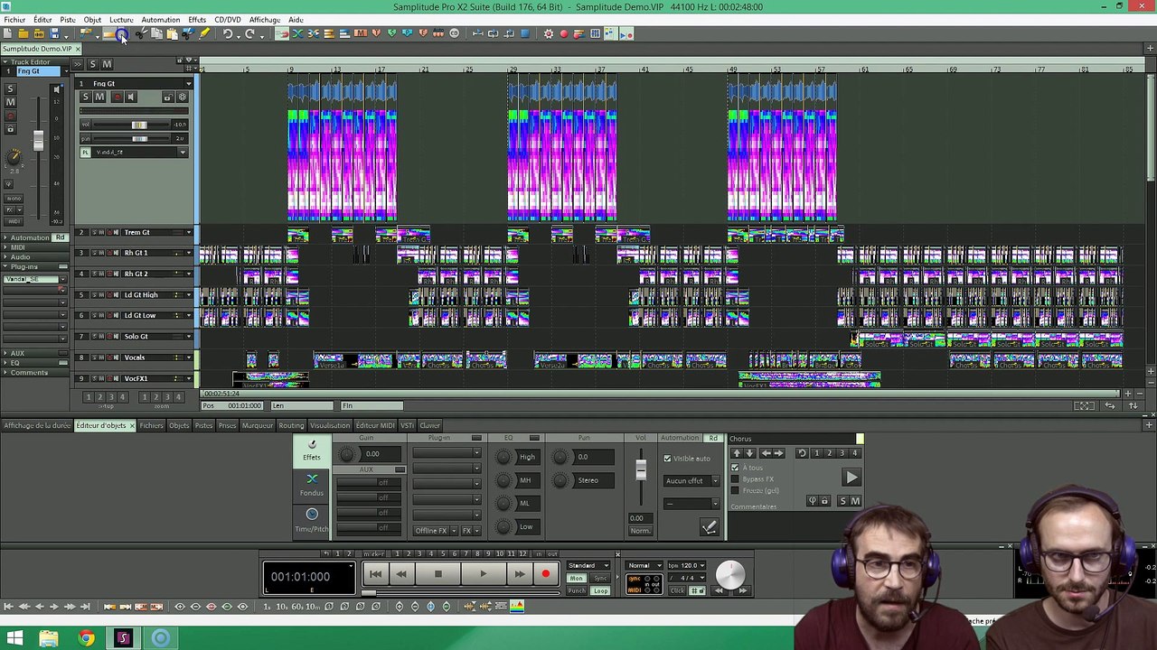Click the transport Play button

[x=483, y=574]
